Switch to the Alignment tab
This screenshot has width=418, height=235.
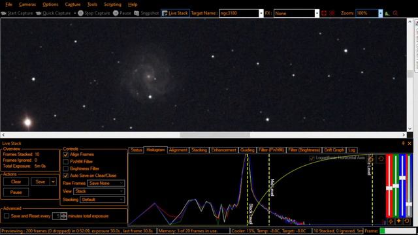[178, 150]
